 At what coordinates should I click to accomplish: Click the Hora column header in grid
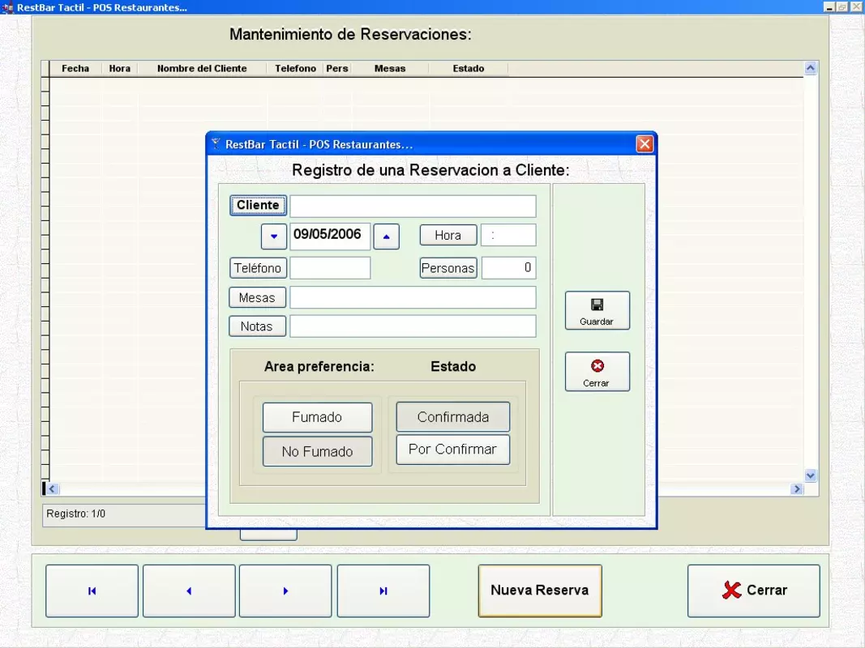[120, 68]
